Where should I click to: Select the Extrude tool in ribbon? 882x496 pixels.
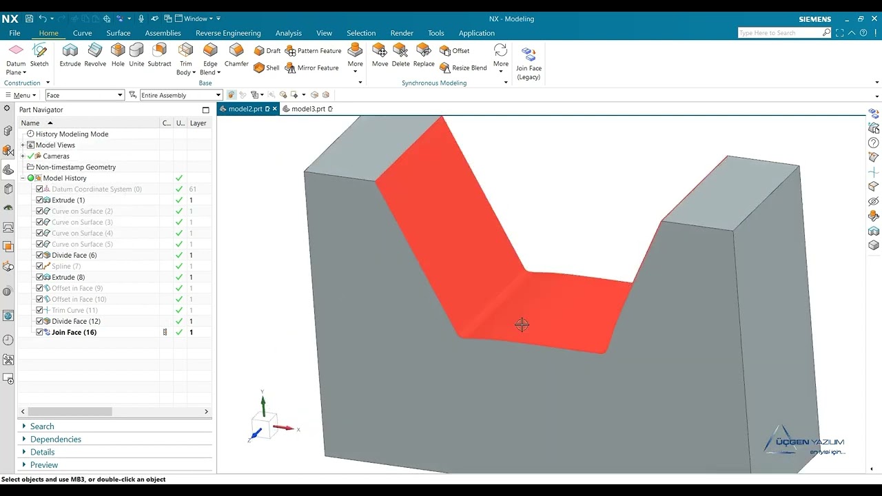pos(70,55)
